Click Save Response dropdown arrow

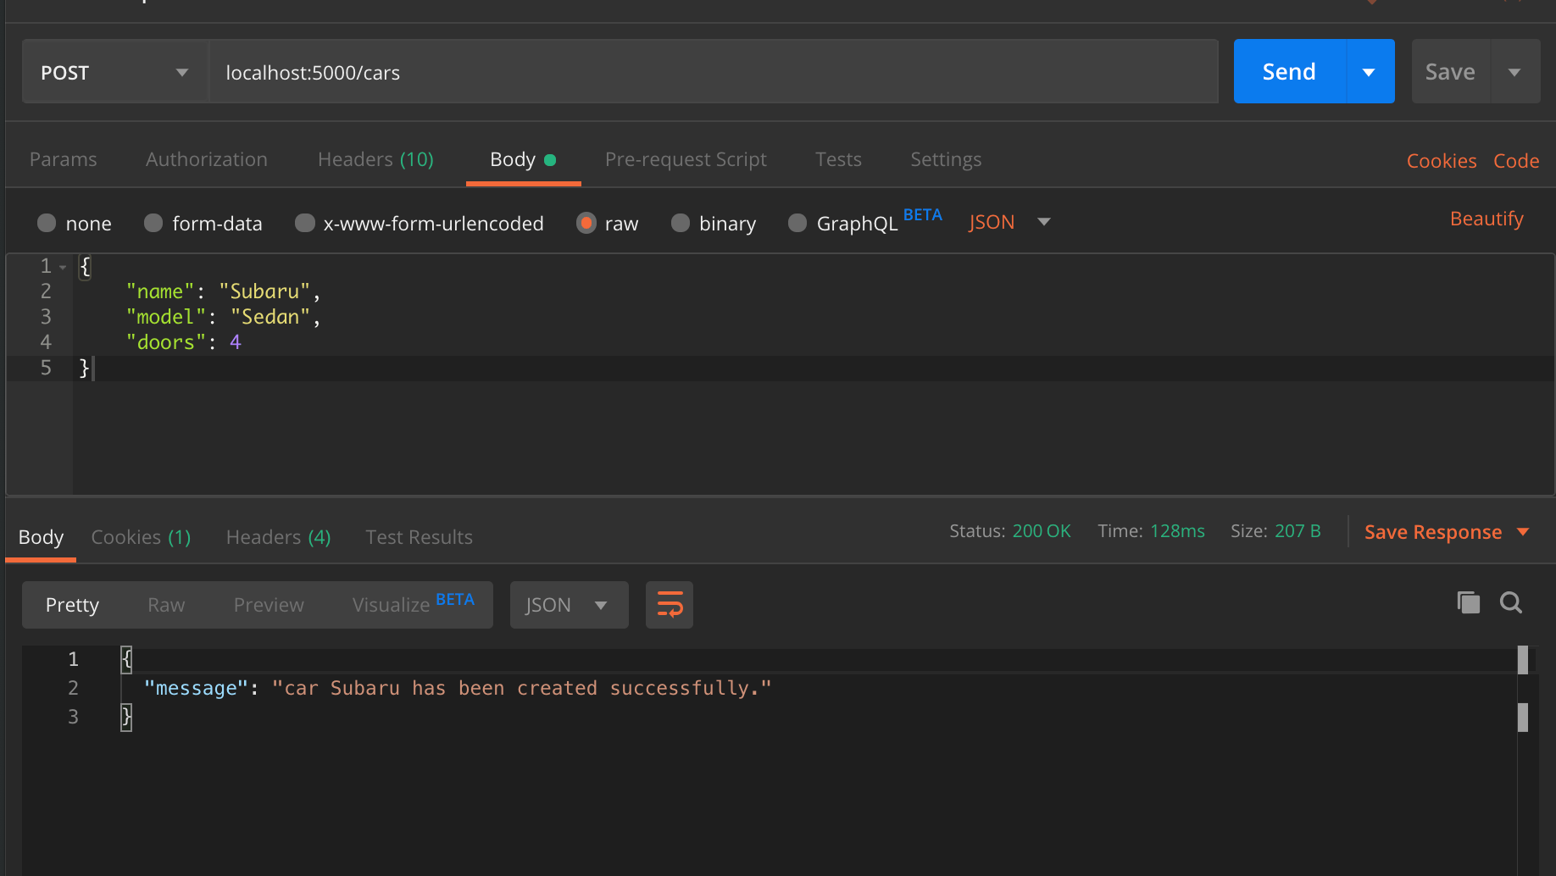coord(1523,532)
